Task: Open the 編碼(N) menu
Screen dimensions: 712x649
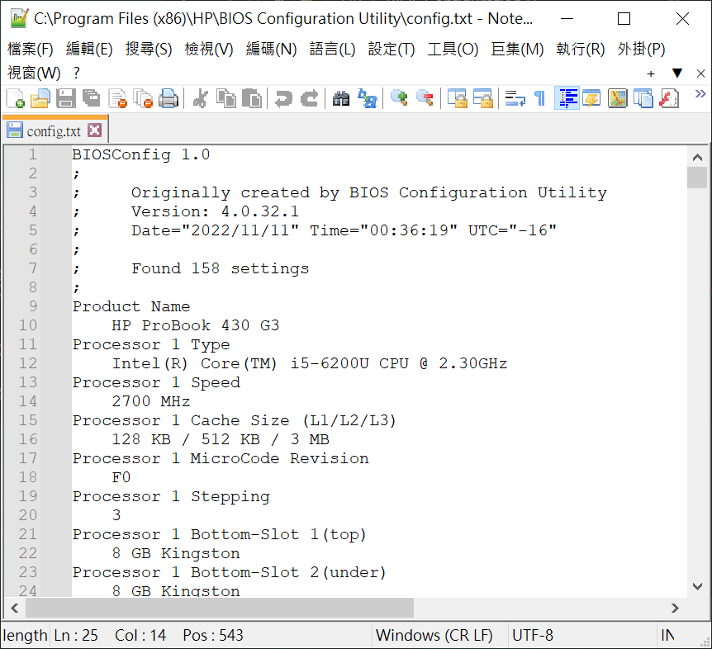Action: (x=271, y=49)
